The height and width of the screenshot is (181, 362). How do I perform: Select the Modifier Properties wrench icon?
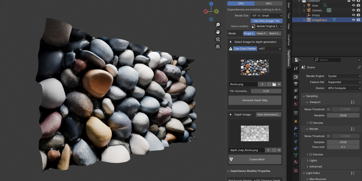296,129
